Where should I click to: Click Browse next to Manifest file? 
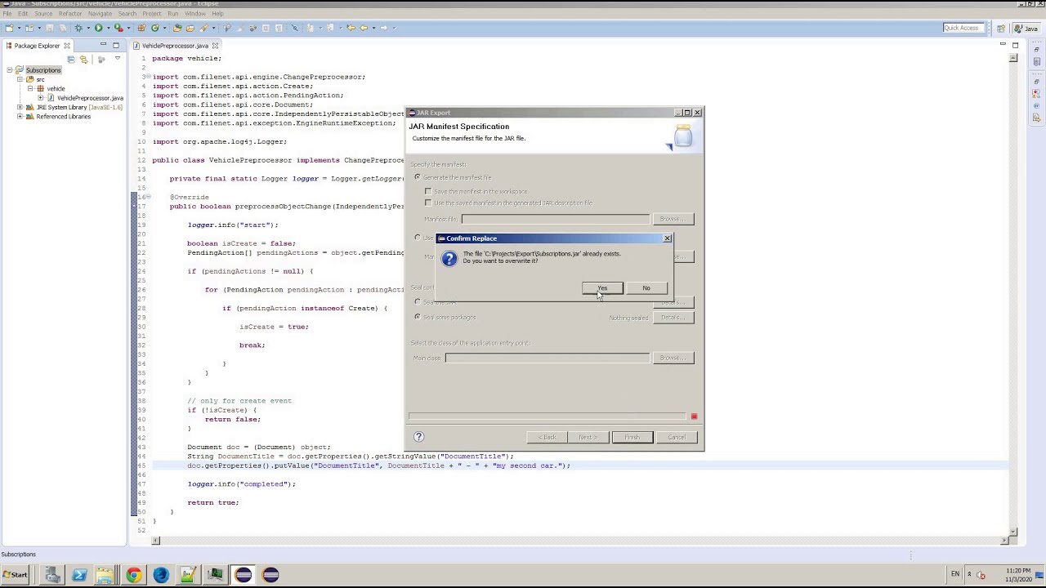(673, 219)
